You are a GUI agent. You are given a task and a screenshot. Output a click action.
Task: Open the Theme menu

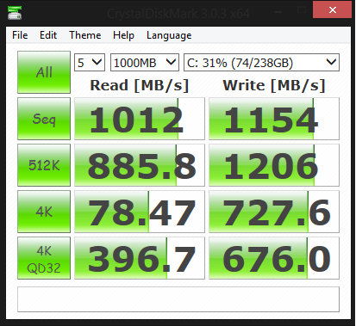point(85,35)
